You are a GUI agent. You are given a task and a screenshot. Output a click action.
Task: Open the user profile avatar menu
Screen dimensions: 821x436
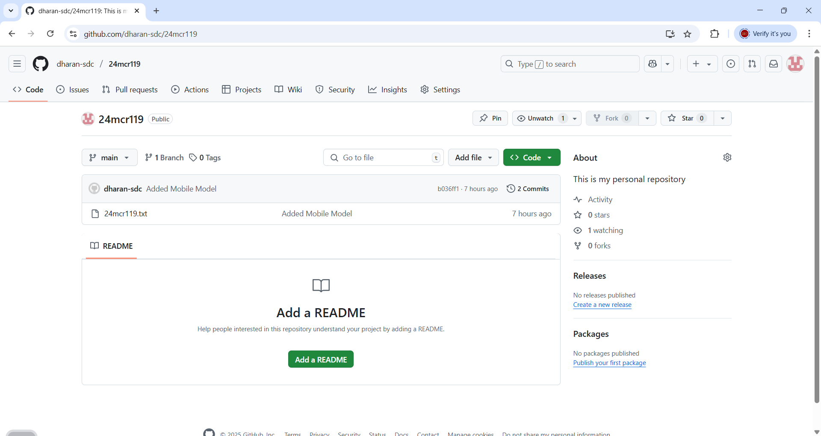point(795,64)
